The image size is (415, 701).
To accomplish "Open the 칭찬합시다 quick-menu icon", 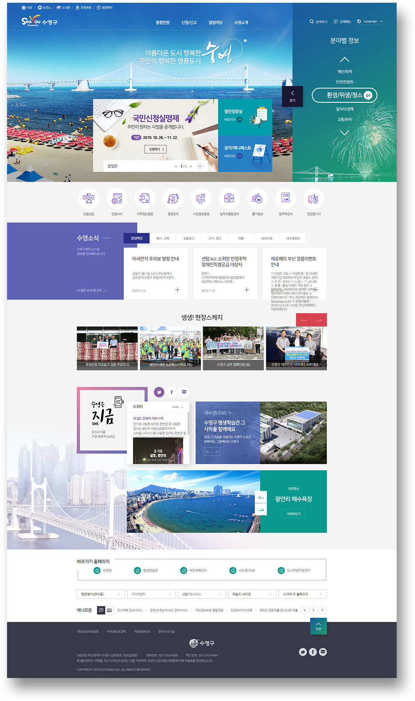I will 314,199.
